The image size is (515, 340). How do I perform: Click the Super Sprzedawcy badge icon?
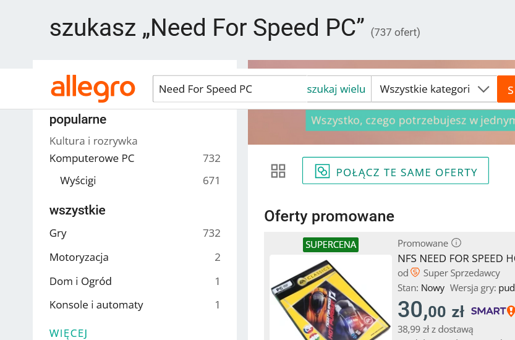point(415,273)
